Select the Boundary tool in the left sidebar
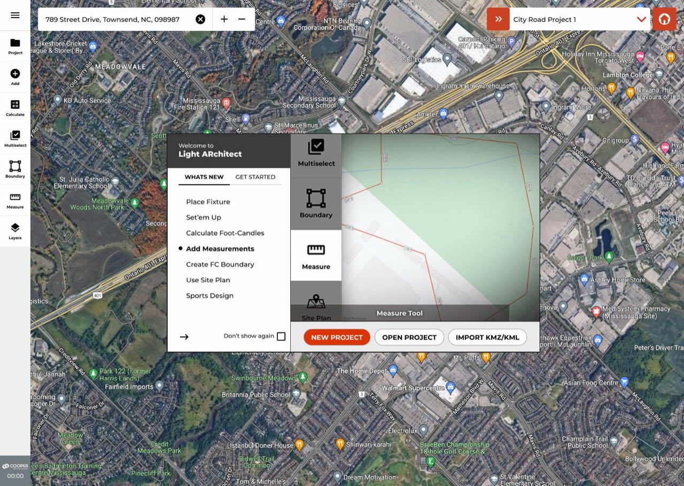Screen dimensions: 684x486 pos(15,169)
